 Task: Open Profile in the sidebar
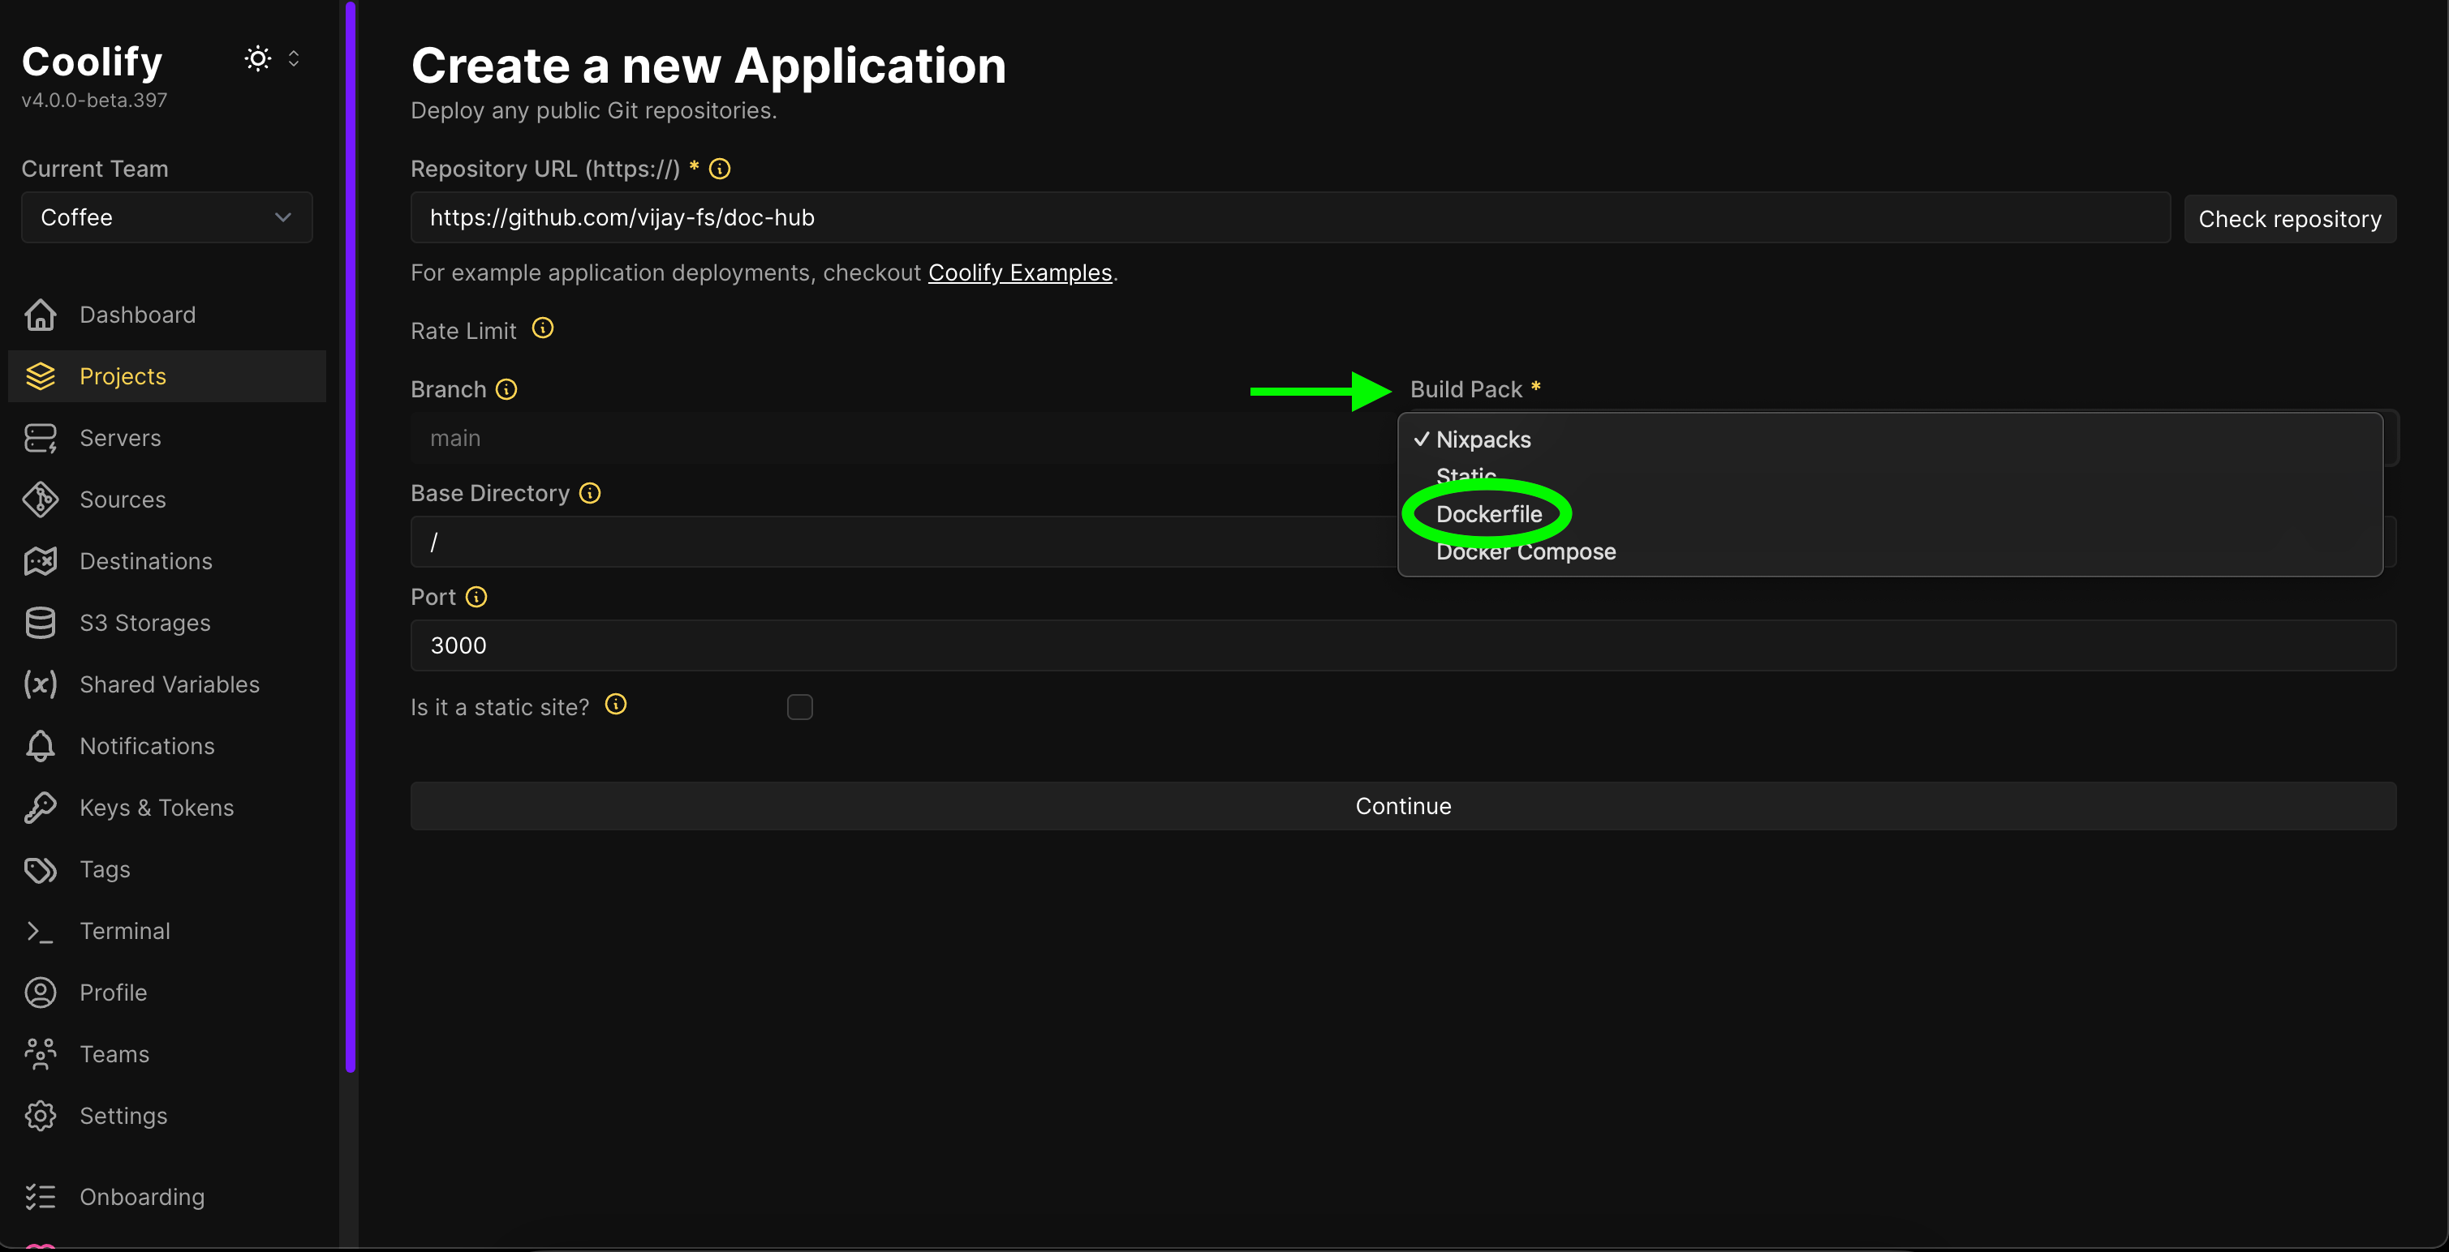pos(166,993)
